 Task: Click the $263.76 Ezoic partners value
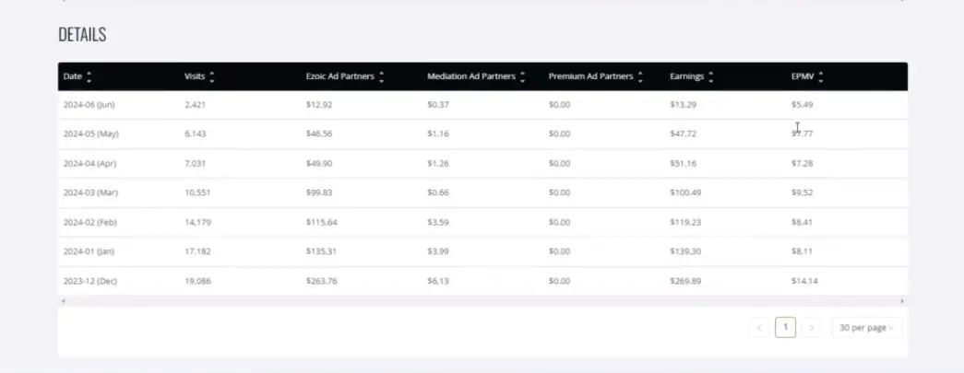pyautogui.click(x=322, y=281)
